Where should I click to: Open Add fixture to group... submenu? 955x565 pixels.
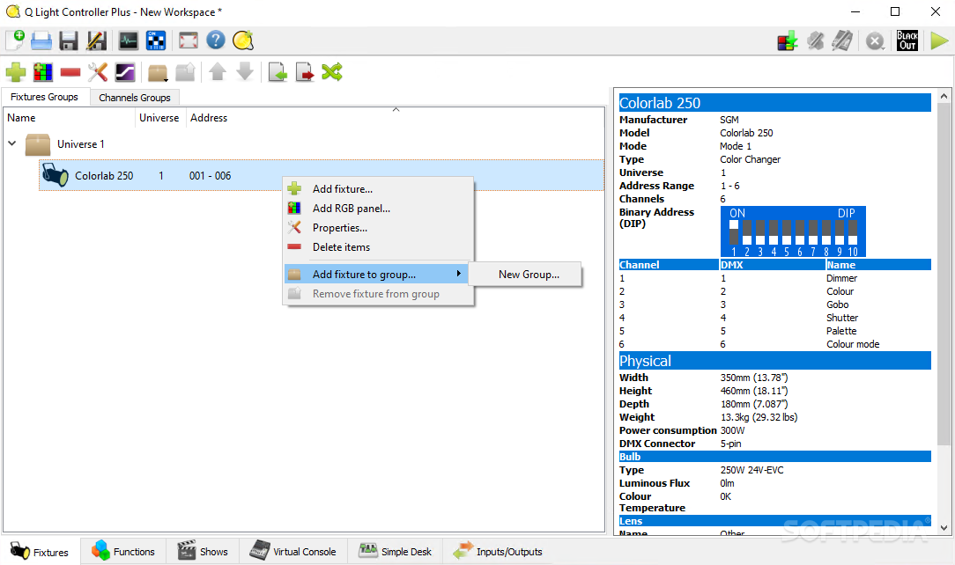tap(376, 275)
